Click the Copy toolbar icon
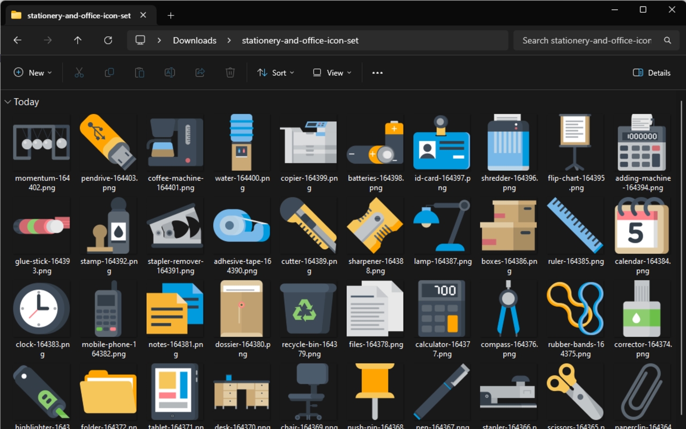Viewport: 686px width, 429px height. 109,72
